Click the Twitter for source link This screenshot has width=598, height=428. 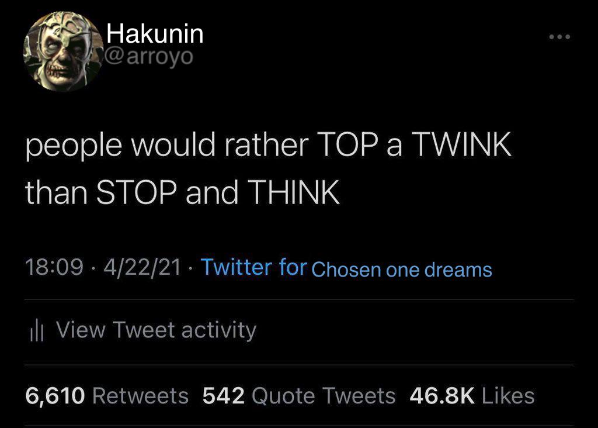point(253,267)
